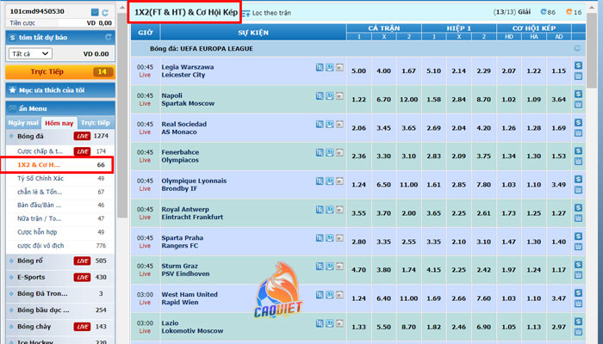603x344 pixels.
Task: Click the orange Trực Tiếp 14 button
Action: point(60,71)
